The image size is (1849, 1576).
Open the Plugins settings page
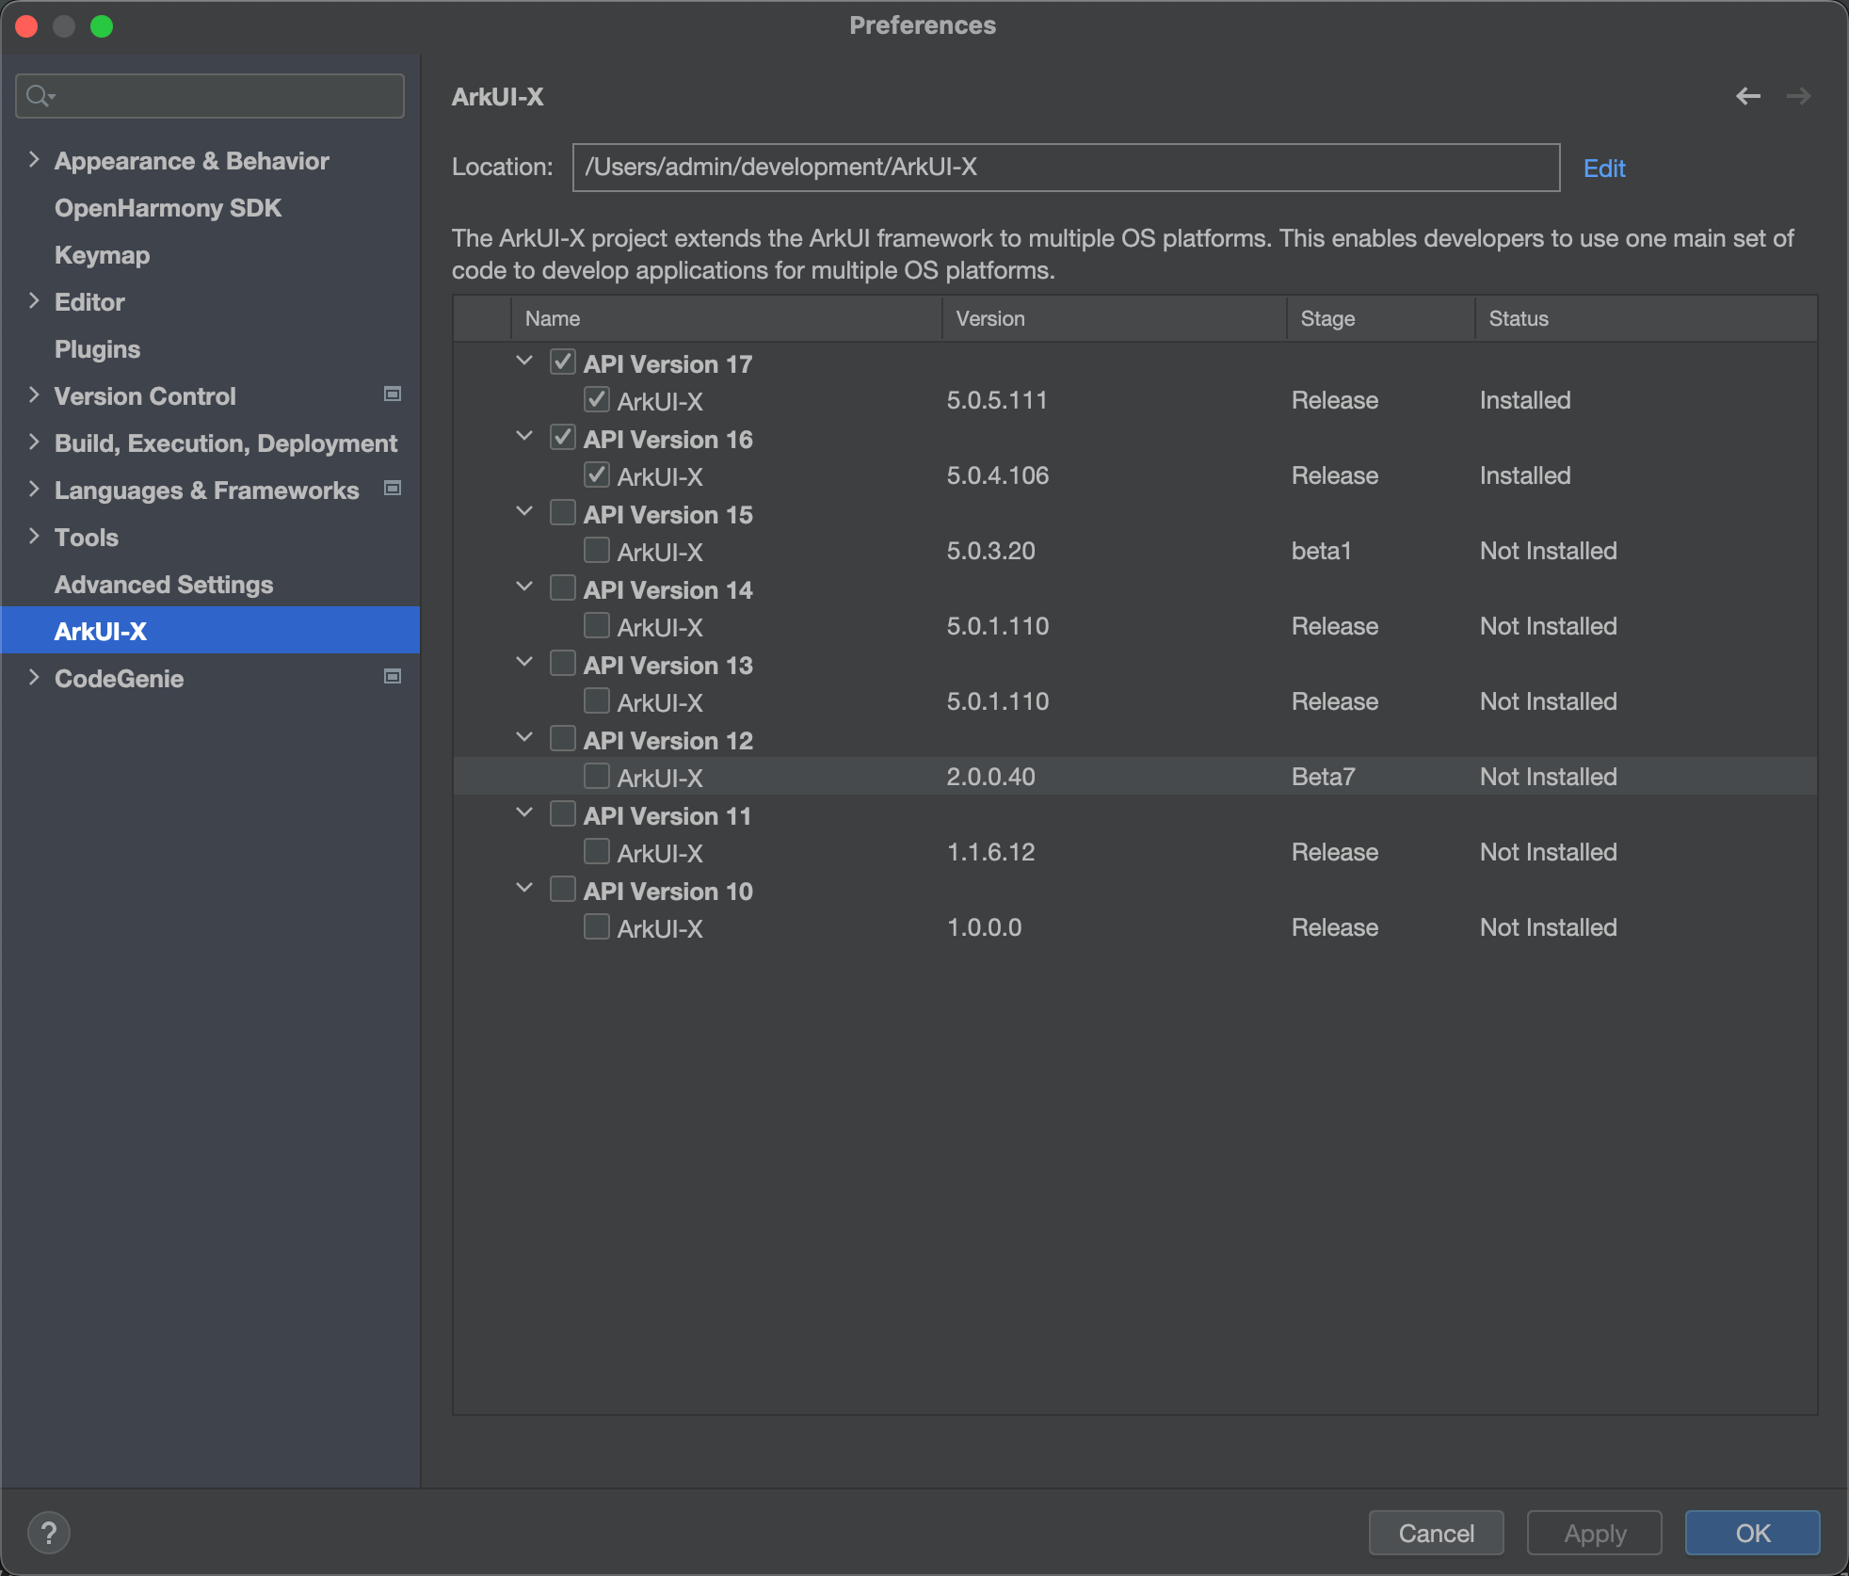[97, 349]
